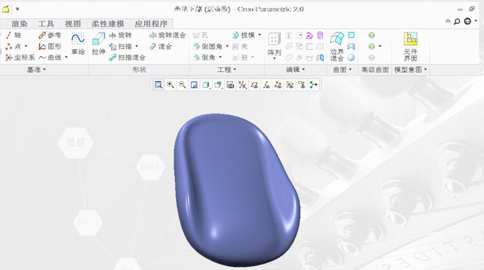Click the Style surface icon
This screenshot has height=270, width=484.
tap(351, 47)
